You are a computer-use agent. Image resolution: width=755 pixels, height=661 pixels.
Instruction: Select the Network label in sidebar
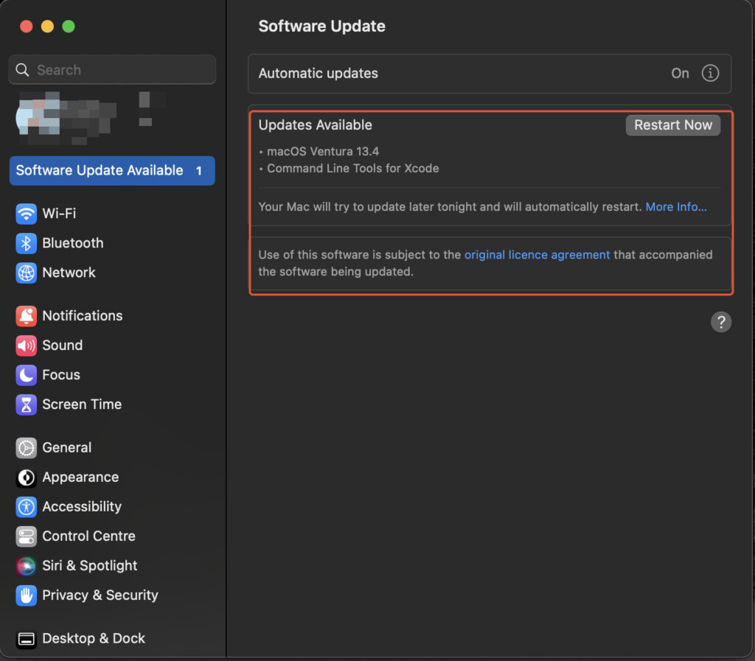[69, 273]
